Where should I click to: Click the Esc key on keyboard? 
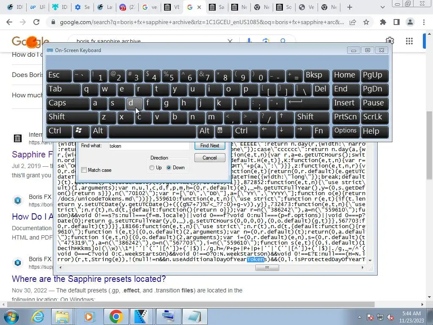coord(59,76)
